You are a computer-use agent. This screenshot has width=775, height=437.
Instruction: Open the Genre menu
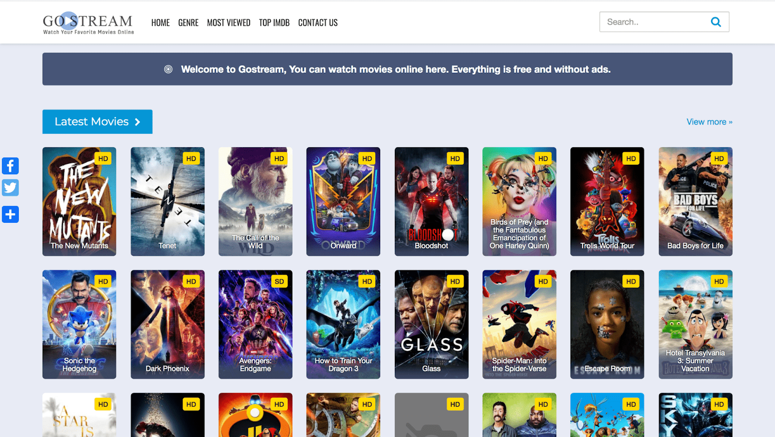[x=188, y=23]
